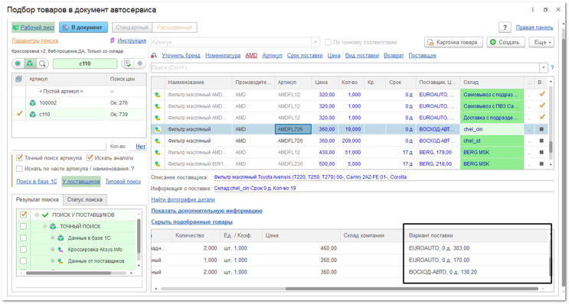Select the AMDFL726 cell in the chel_cin row
The width and height of the screenshot is (569, 304).
293,129
